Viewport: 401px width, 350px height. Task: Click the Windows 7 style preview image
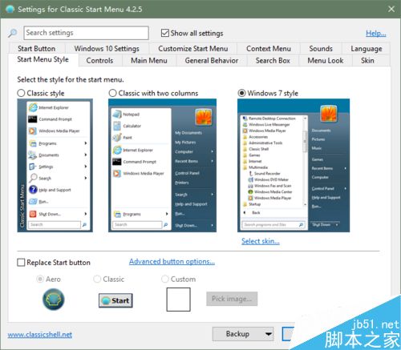[294, 166]
